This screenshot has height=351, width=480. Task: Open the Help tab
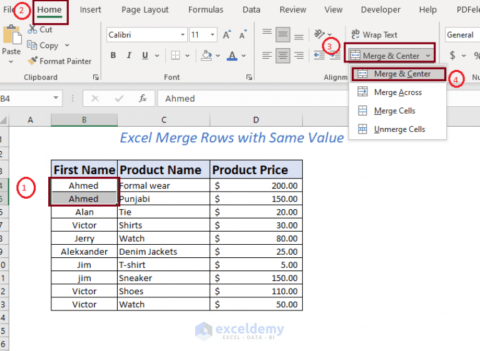click(427, 10)
